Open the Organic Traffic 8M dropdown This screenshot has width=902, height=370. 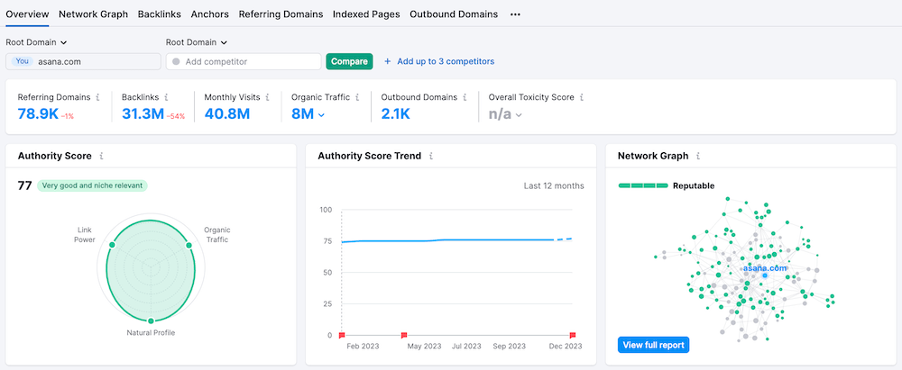point(321,115)
